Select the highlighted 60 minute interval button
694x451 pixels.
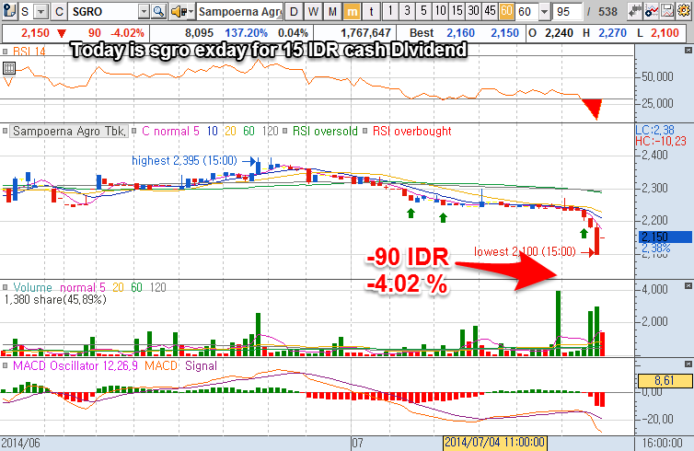pyautogui.click(x=506, y=11)
